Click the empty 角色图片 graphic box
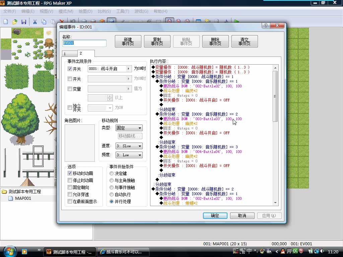Image resolution: width=343 pixels, height=257 pixels. point(80,143)
